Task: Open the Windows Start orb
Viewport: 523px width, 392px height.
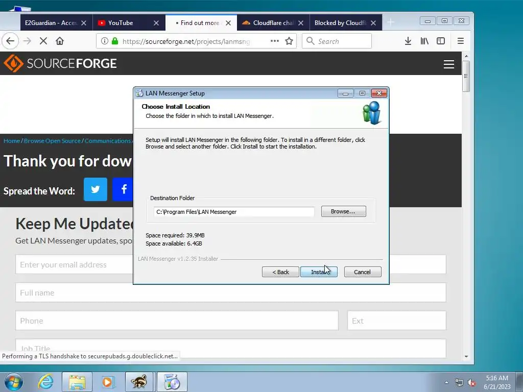Action: [x=14, y=382]
